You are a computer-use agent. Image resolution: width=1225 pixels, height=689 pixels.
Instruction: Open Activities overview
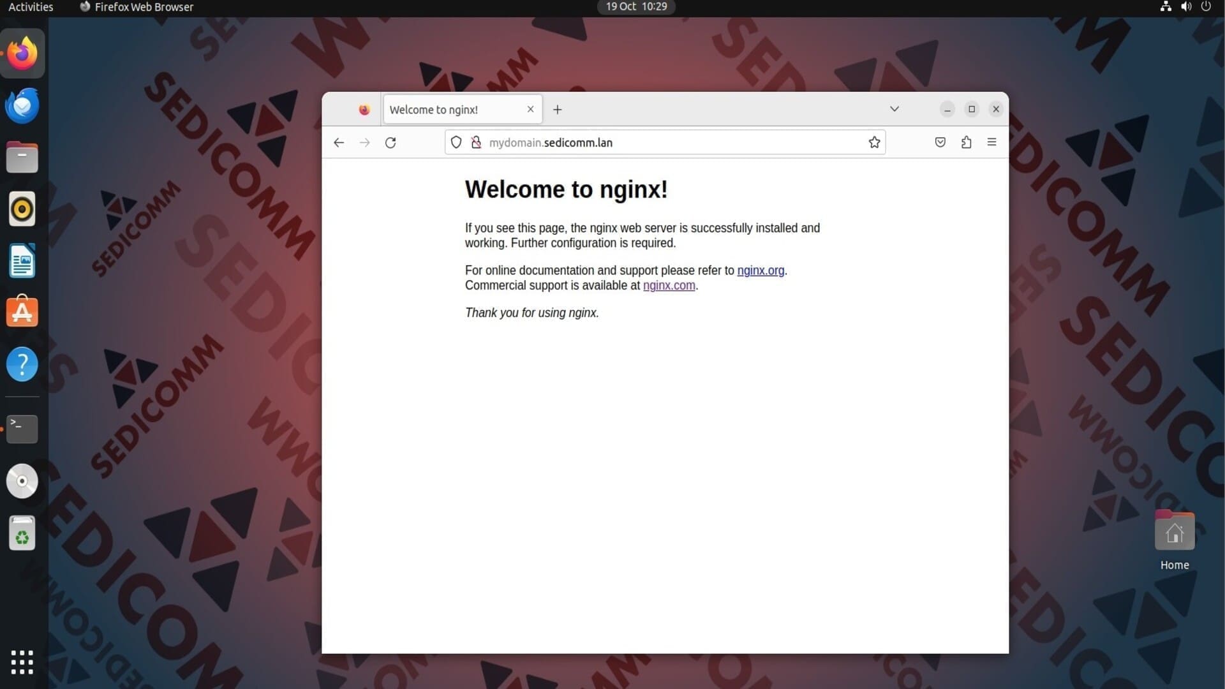coord(31,7)
